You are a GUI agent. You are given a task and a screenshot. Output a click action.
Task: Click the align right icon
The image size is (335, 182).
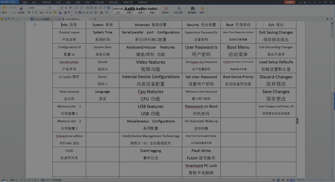tap(84, 12)
